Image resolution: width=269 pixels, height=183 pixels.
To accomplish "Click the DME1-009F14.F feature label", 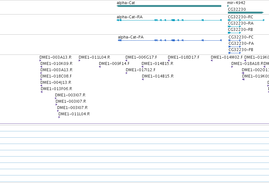I will pos(114,64).
